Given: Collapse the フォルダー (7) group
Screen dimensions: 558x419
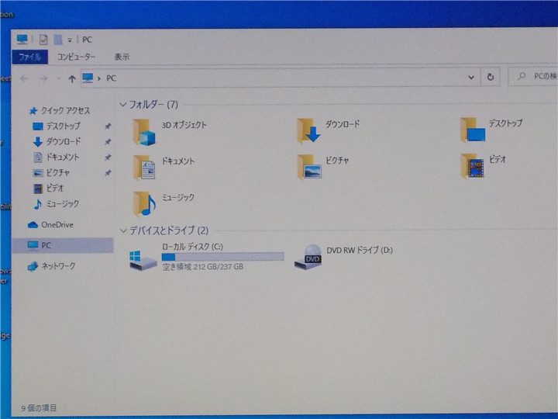Looking at the screenshot, I should click(123, 105).
